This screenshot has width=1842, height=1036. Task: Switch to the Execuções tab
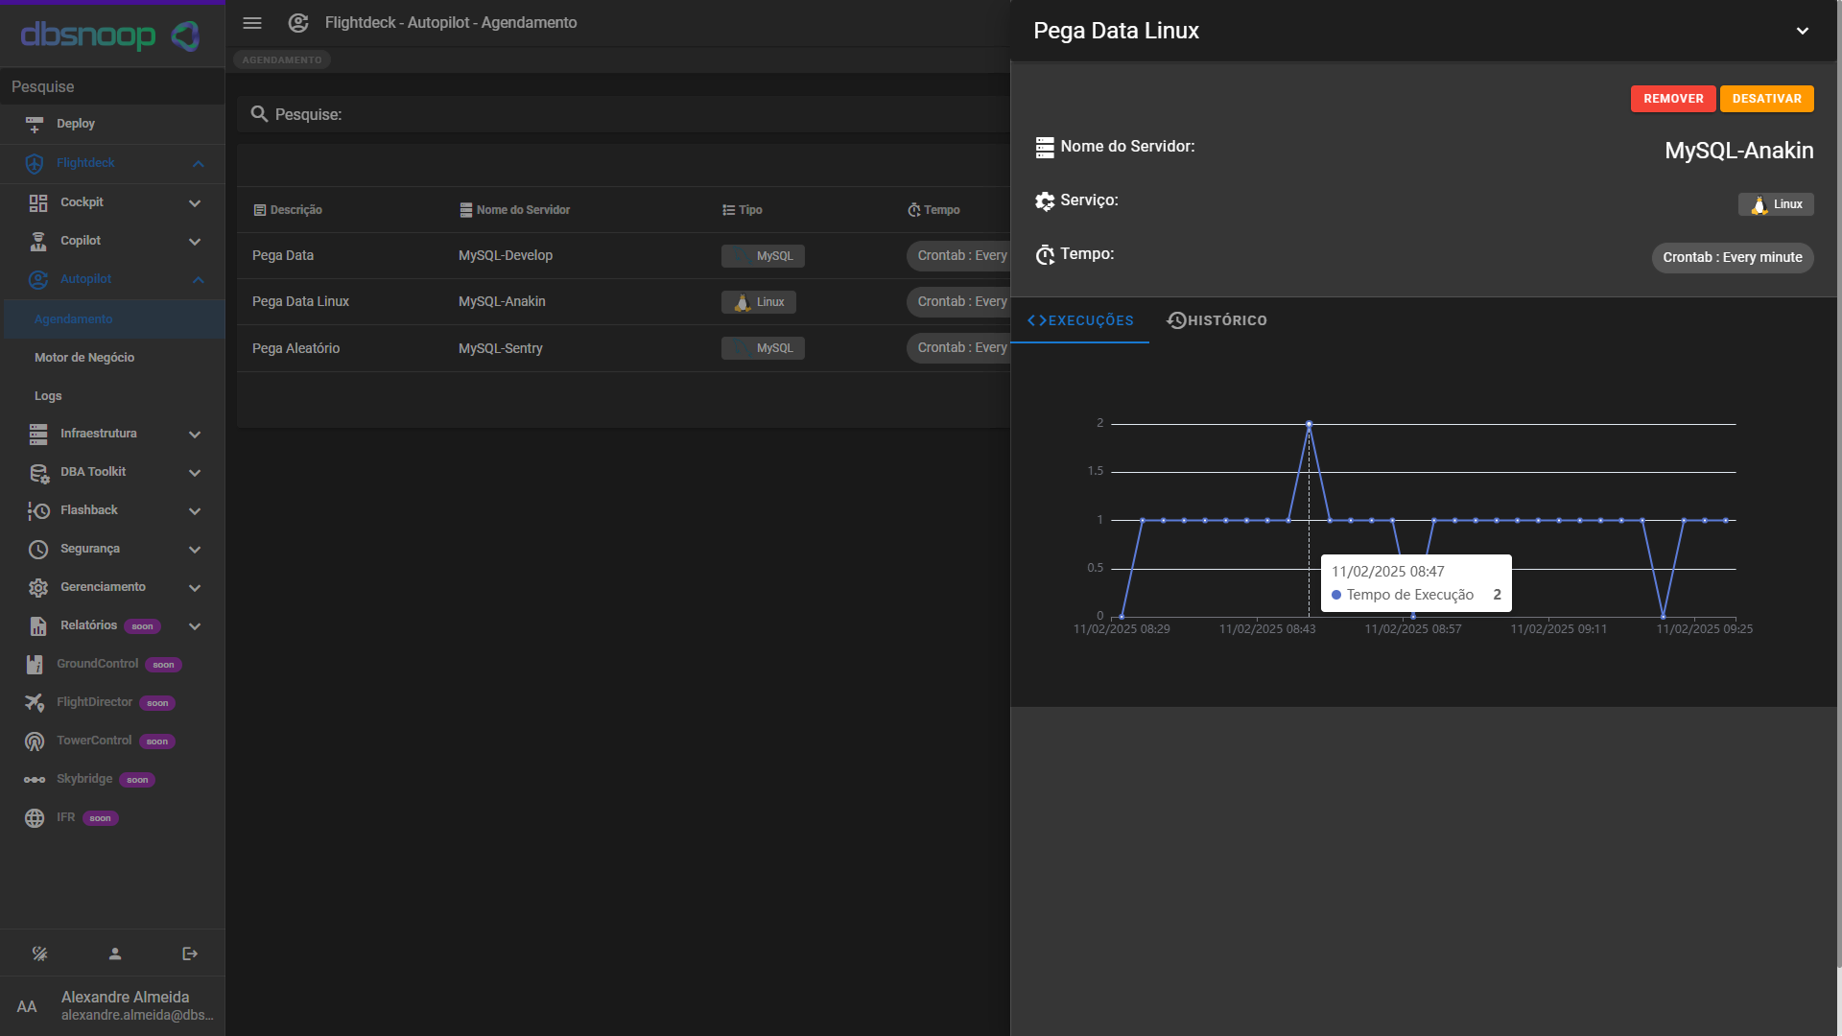(x=1080, y=320)
